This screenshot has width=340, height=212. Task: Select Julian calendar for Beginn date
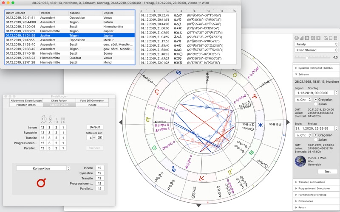click(x=316, y=104)
